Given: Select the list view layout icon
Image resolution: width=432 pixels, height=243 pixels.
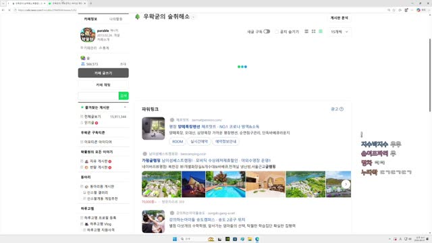Looking at the screenshot, I should (321, 32).
